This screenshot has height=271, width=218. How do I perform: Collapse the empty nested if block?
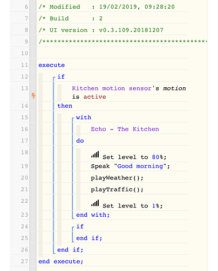click(73, 228)
